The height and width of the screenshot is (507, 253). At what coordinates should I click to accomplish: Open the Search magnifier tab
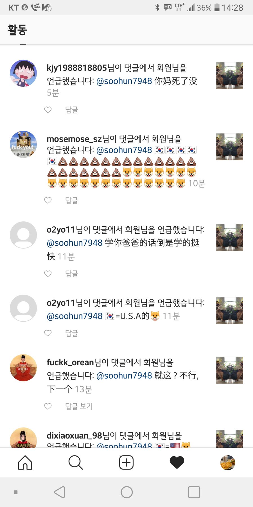(76, 462)
